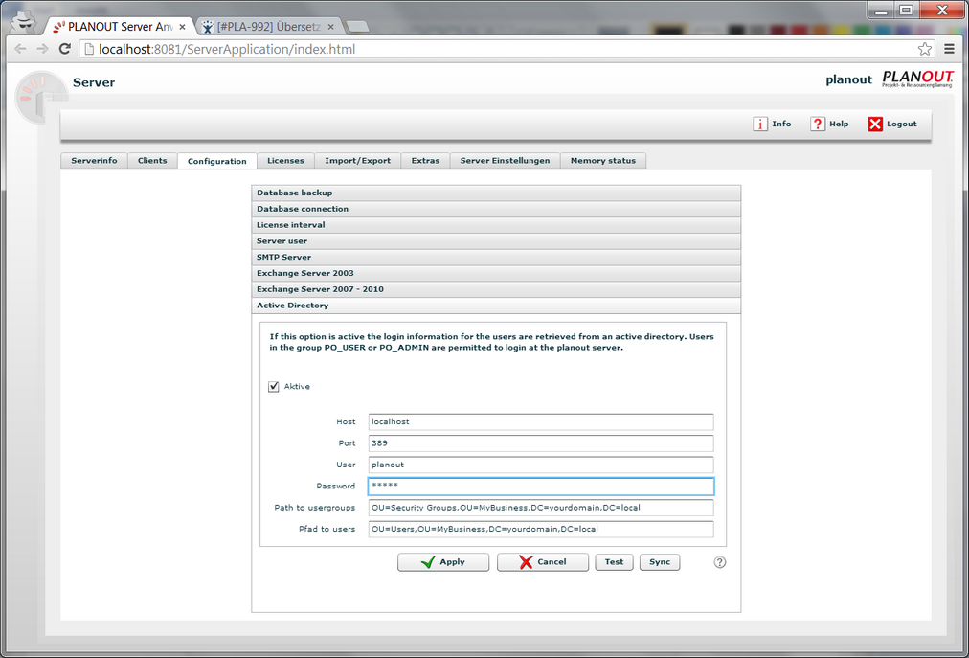Close the PLANOUT Server browser tab
Viewport: 969px width, 658px height.
pyautogui.click(x=182, y=27)
